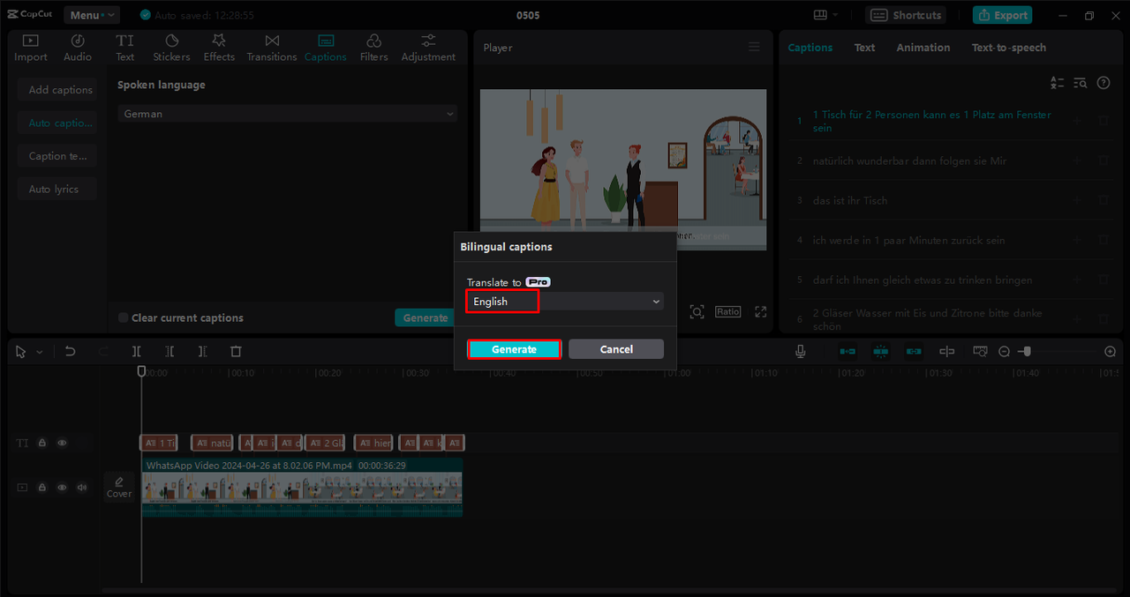Open the Menu dropdown in title bar

(x=91, y=15)
